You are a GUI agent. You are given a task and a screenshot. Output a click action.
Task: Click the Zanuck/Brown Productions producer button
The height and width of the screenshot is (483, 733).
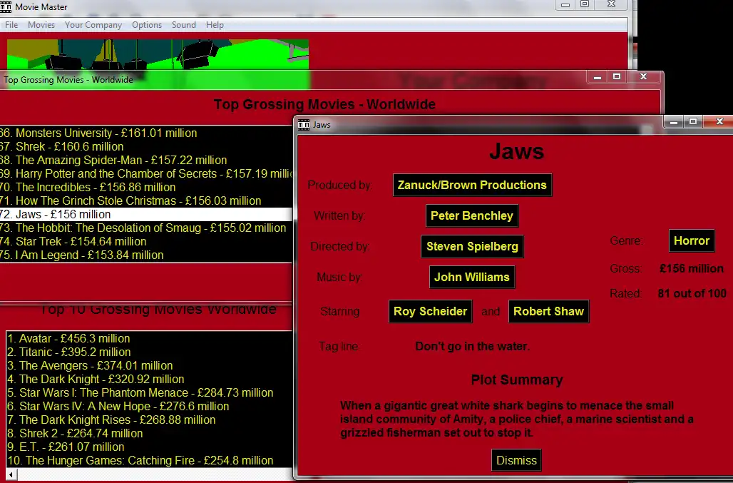click(x=472, y=185)
